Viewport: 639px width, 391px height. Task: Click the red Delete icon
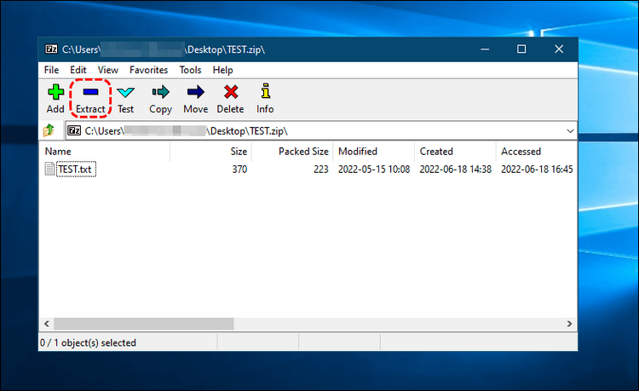(x=231, y=92)
